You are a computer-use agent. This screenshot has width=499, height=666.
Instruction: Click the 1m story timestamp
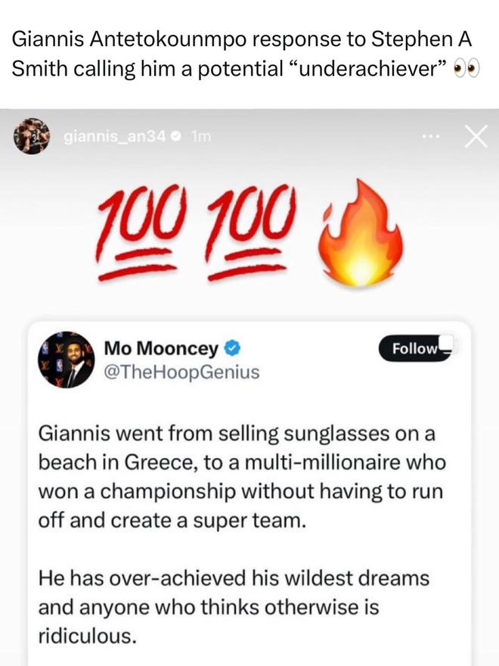(x=201, y=138)
